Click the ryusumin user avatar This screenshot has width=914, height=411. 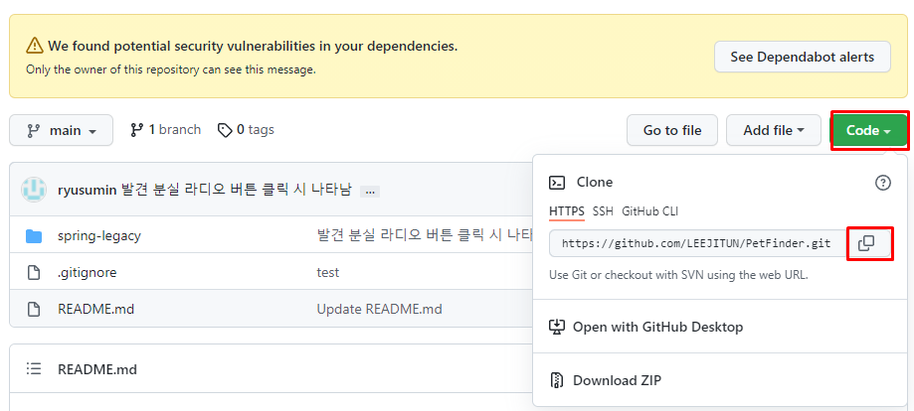pyautogui.click(x=34, y=190)
